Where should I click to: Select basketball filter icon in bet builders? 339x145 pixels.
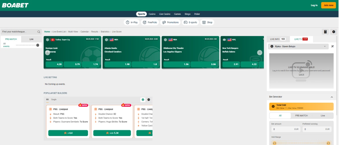149,99
